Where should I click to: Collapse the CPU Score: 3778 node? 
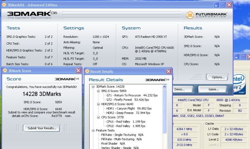point(98,117)
